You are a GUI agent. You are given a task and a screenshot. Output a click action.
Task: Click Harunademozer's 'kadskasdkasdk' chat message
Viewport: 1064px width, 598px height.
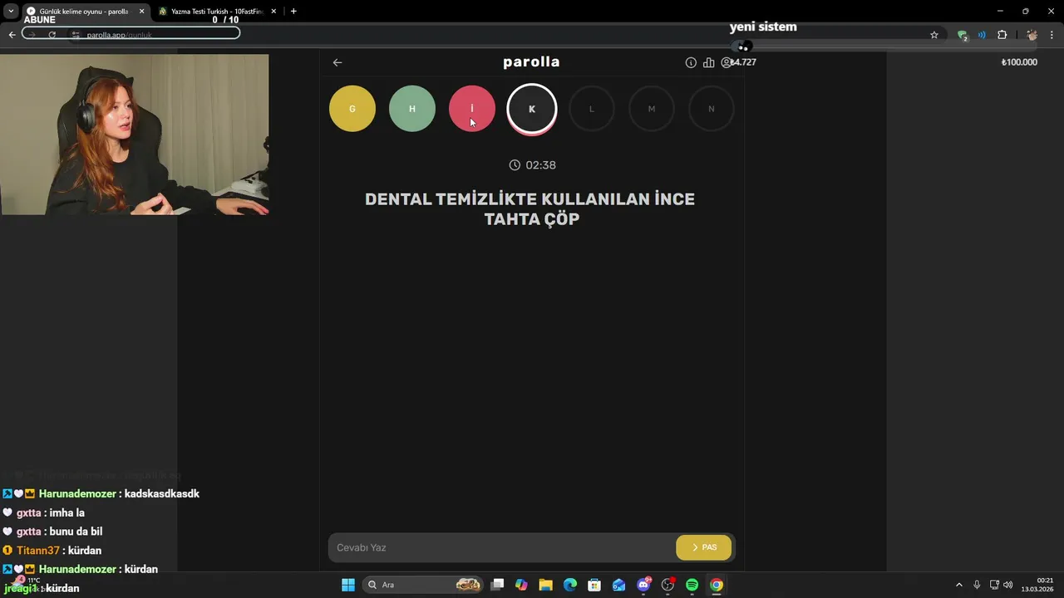(101, 494)
